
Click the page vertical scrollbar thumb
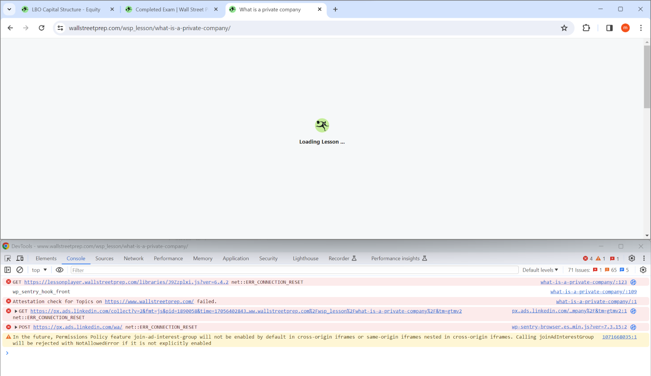pyautogui.click(x=647, y=77)
